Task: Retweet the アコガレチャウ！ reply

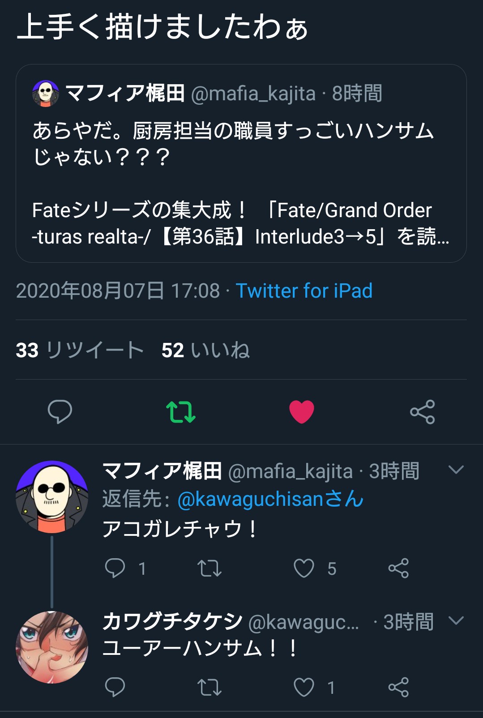Action: pos(209,568)
